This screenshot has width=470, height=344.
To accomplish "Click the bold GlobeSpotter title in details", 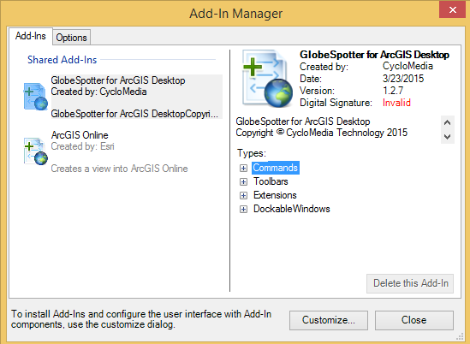I will point(374,55).
